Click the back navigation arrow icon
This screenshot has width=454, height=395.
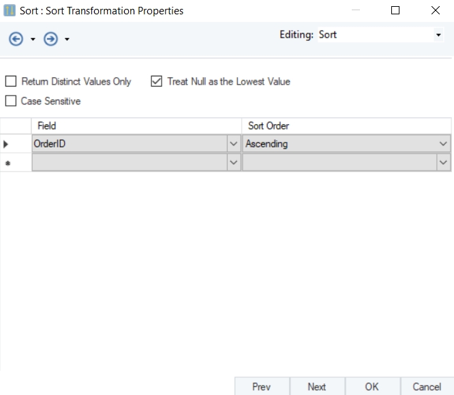pyautogui.click(x=16, y=40)
